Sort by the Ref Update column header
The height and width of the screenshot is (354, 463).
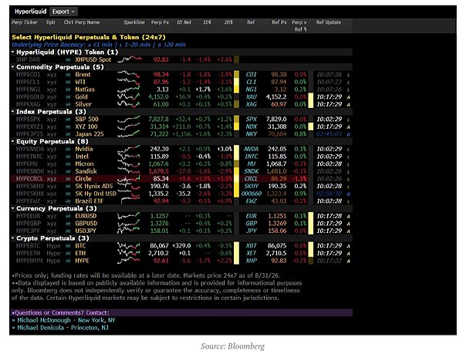(x=329, y=22)
